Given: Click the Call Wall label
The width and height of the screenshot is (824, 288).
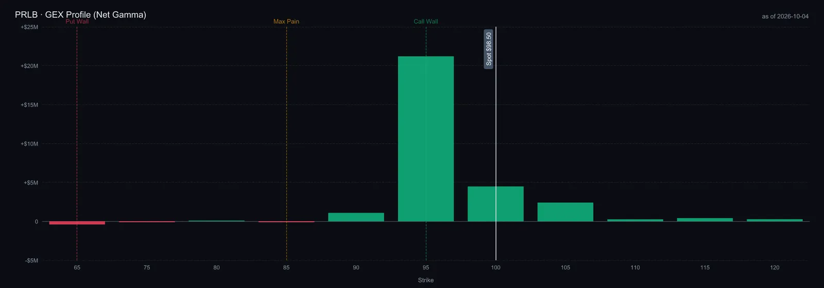Looking at the screenshot, I should (426, 22).
